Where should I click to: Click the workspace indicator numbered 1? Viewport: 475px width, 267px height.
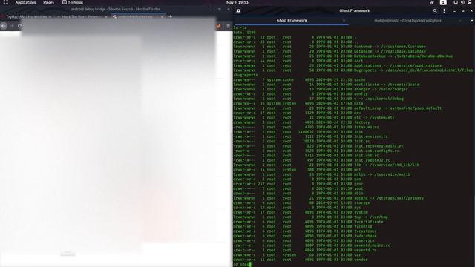443,2
